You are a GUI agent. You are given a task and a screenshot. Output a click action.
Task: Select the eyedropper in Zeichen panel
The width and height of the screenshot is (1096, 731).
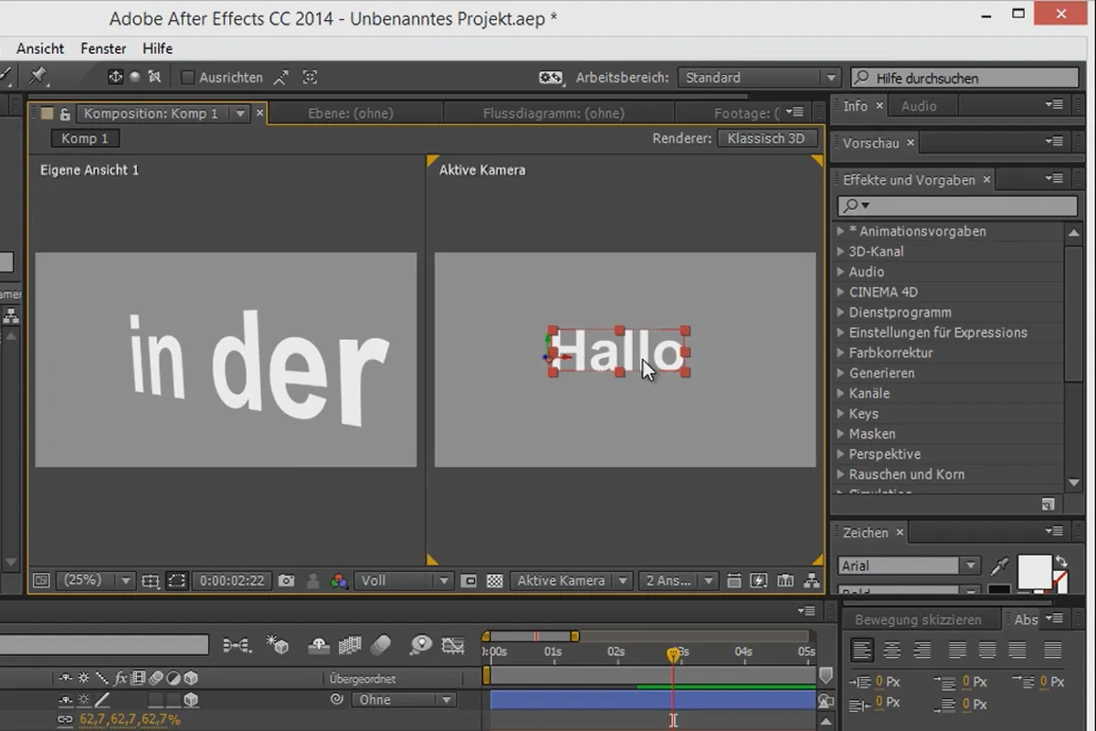click(x=1000, y=567)
